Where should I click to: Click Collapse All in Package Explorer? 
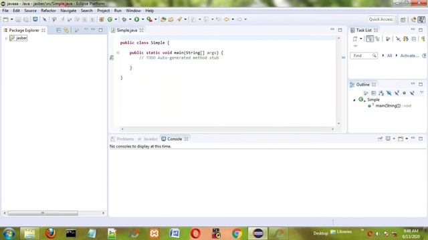58,30
